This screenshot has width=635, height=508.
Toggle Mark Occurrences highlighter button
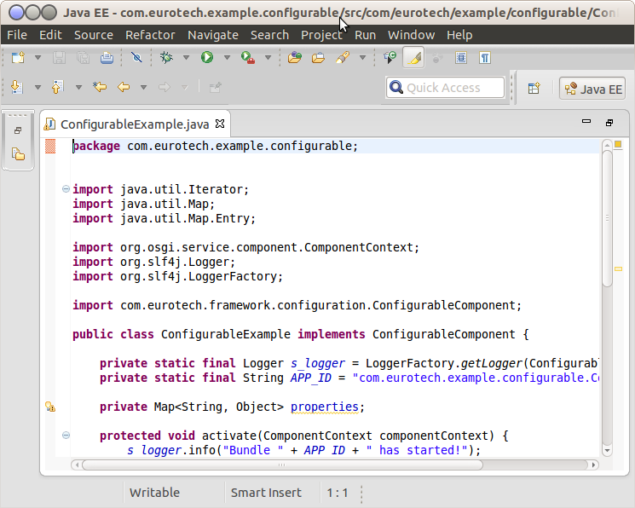point(413,58)
